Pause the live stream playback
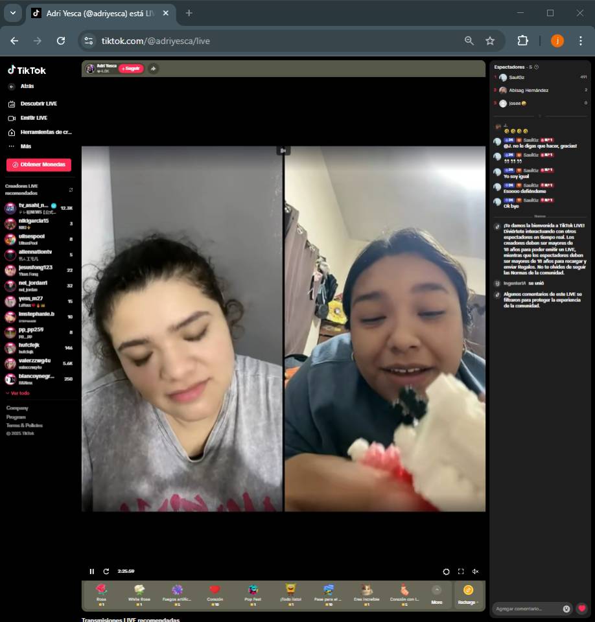Viewport: 595px width, 622px height. tap(91, 571)
